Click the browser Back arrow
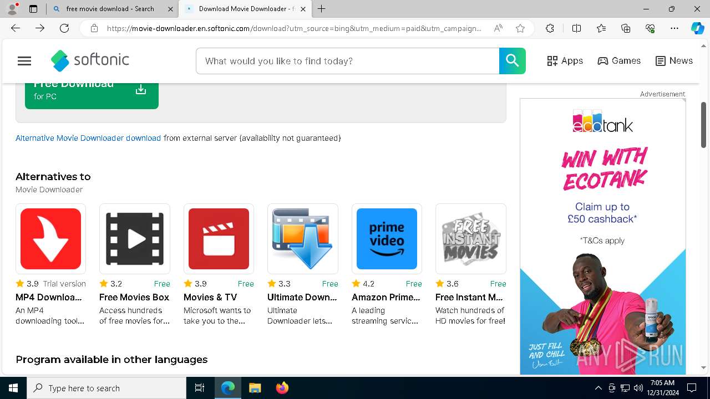 [16, 28]
